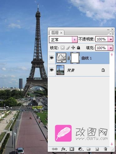This screenshot has height=154, width=116.
Task: Minimize the layers panel
Action: click(x=108, y=30)
